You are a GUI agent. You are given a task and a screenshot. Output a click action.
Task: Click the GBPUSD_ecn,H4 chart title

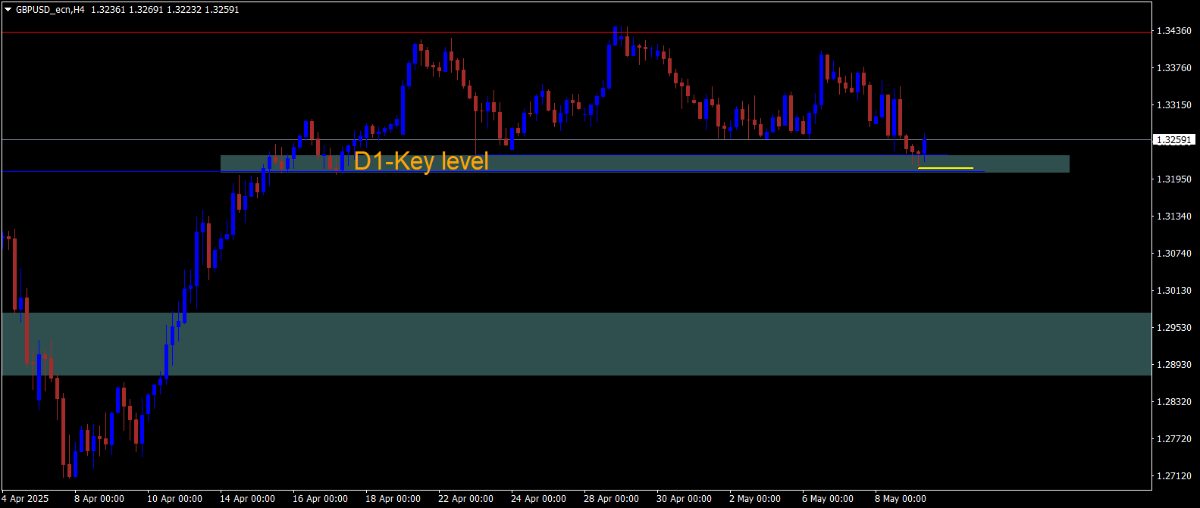[x=50, y=10]
